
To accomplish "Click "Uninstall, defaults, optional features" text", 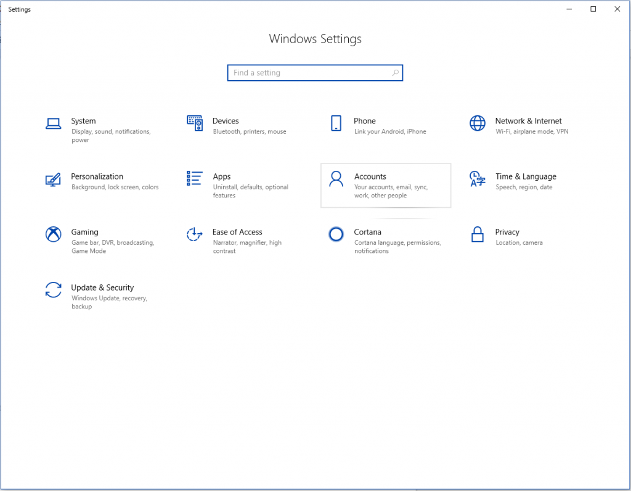I will [x=250, y=191].
